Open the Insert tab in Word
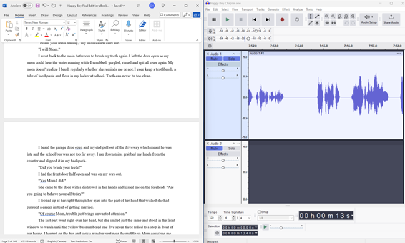The height and width of the screenshot is (243, 405). (32, 15)
